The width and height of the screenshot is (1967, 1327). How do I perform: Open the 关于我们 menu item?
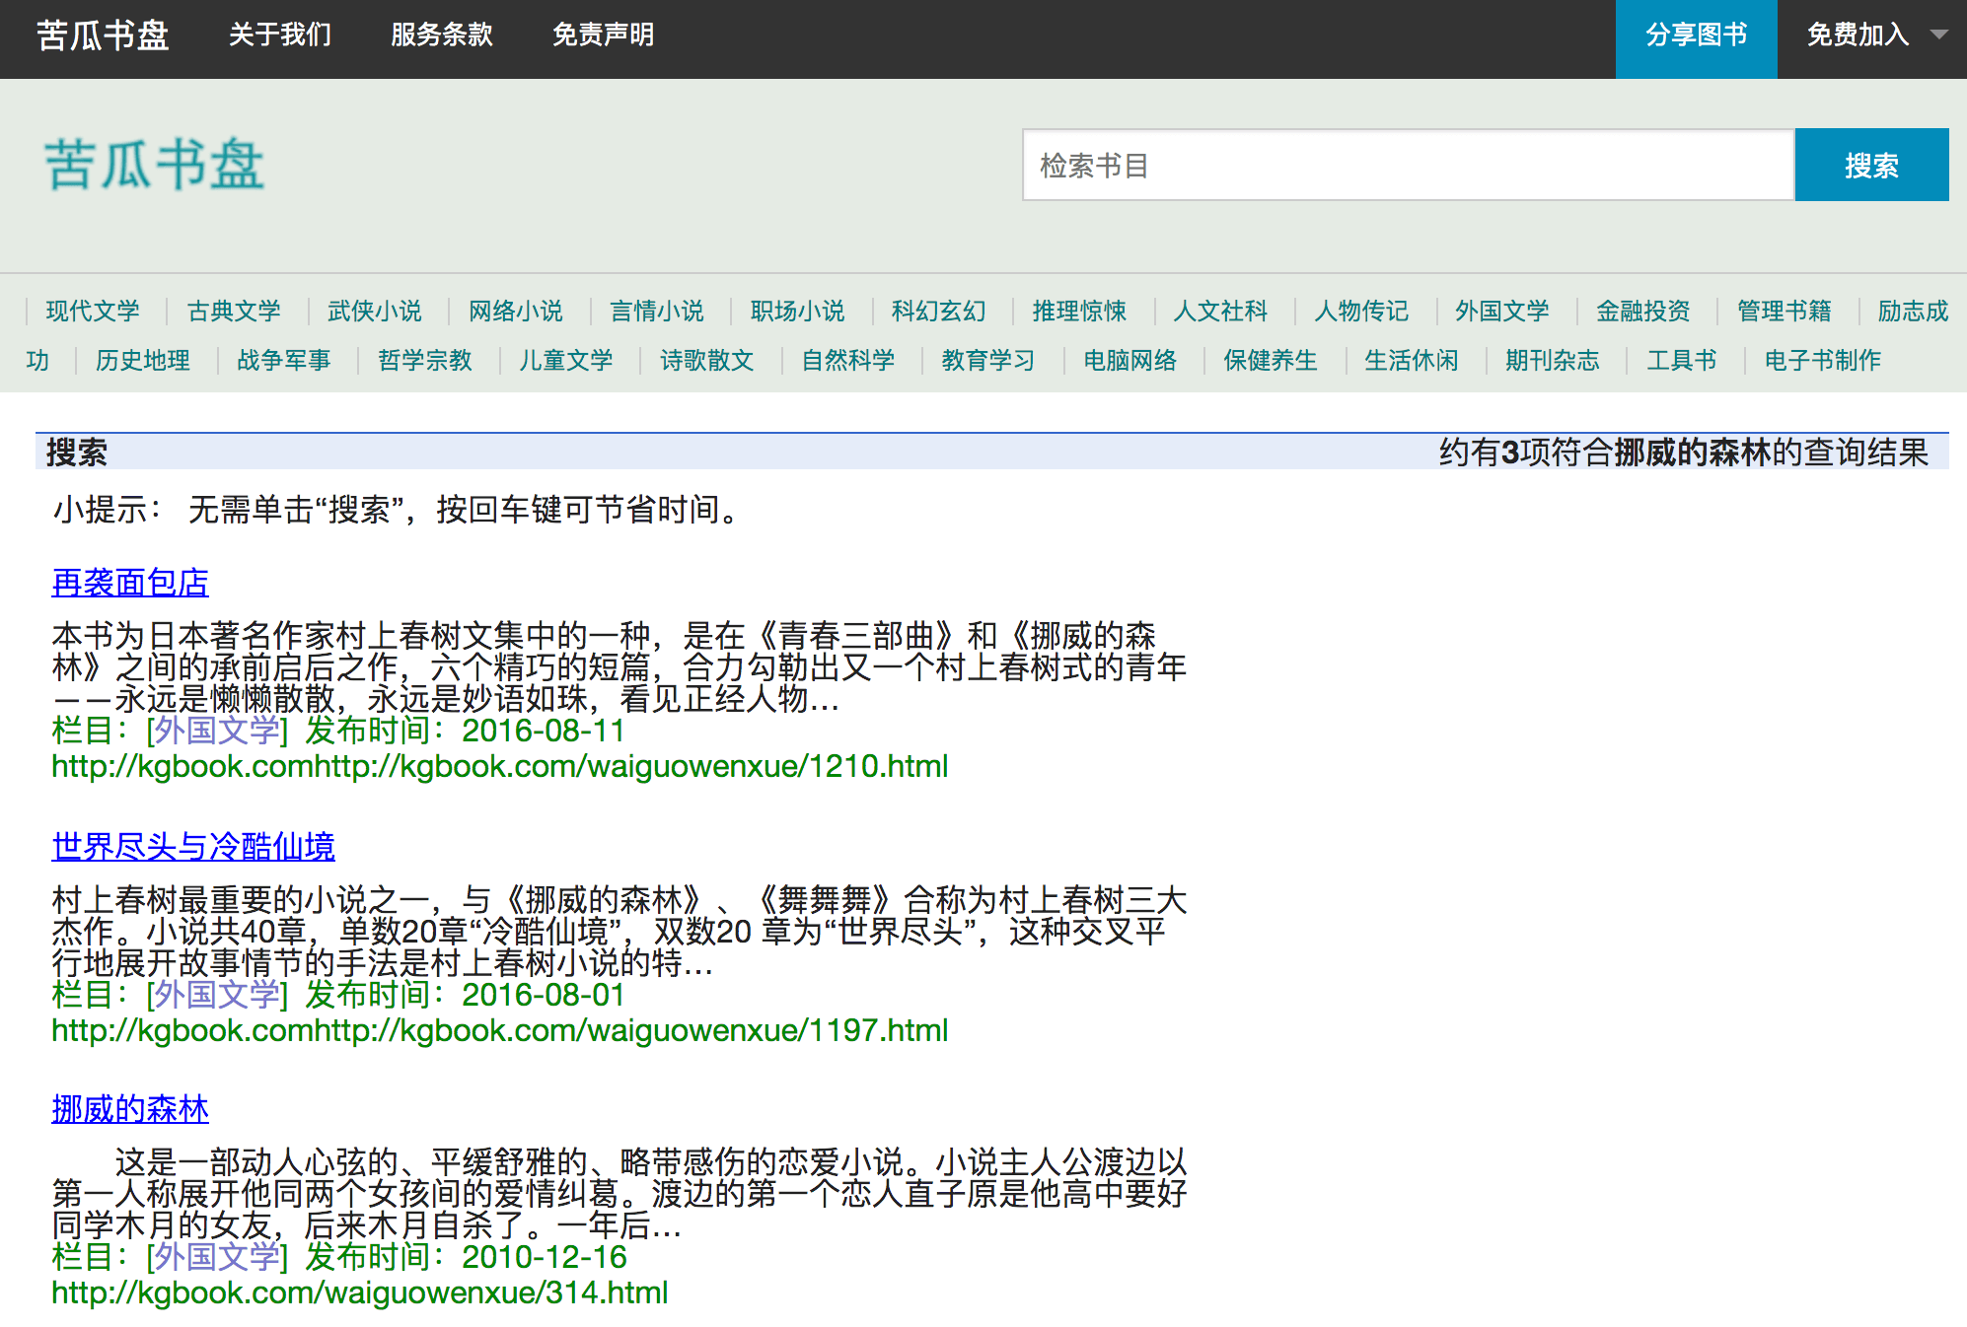click(x=280, y=35)
